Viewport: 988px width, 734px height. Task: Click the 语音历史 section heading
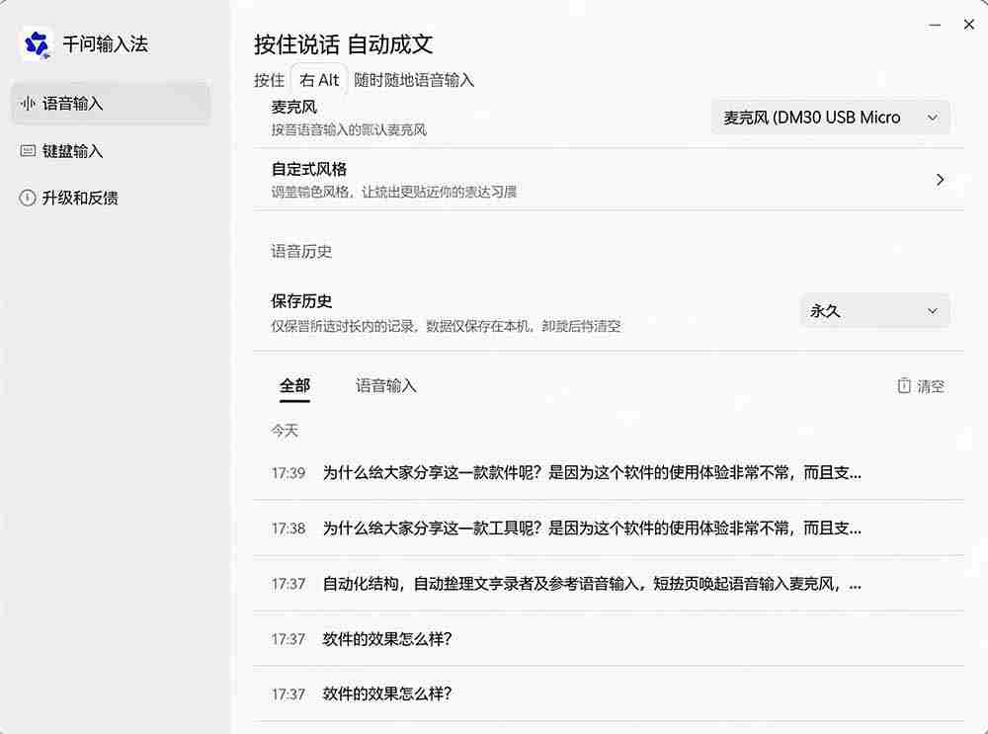point(301,251)
